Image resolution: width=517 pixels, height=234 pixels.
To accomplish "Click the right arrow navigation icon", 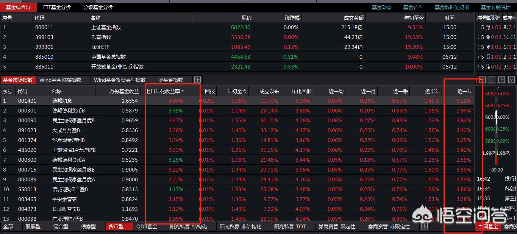I will (501, 80).
